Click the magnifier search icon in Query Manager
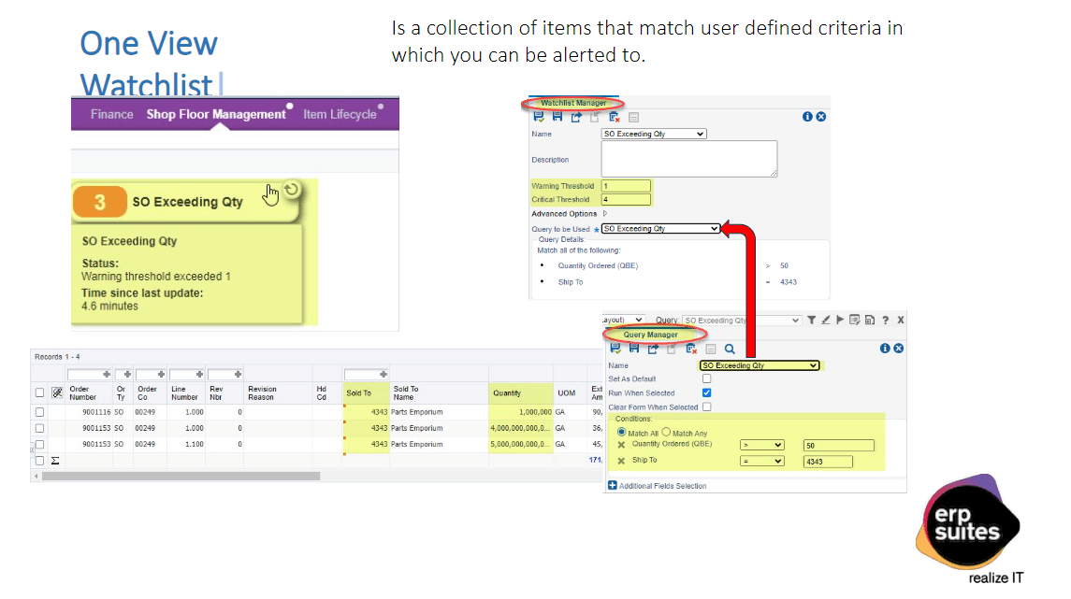Screen dimensions: 1071x599 point(730,349)
